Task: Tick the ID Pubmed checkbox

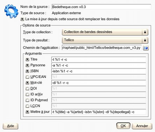Action: tap(27, 100)
